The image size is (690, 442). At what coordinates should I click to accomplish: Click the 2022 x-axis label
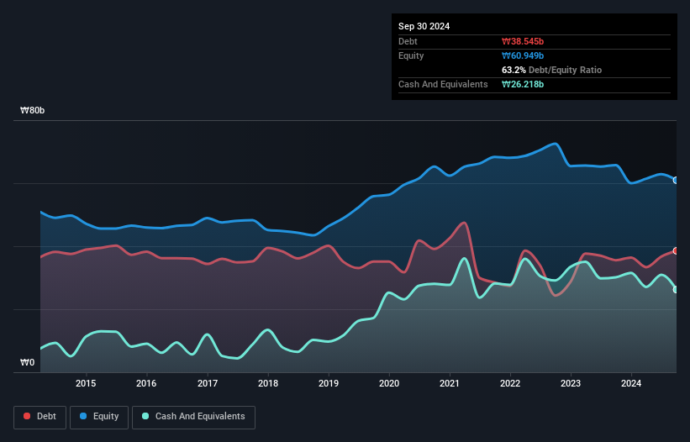[x=510, y=383]
